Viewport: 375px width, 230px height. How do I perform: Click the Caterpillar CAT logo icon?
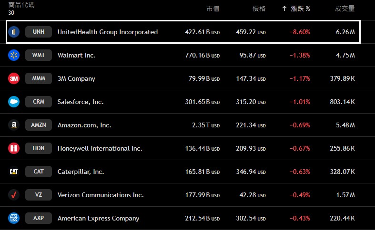click(14, 172)
